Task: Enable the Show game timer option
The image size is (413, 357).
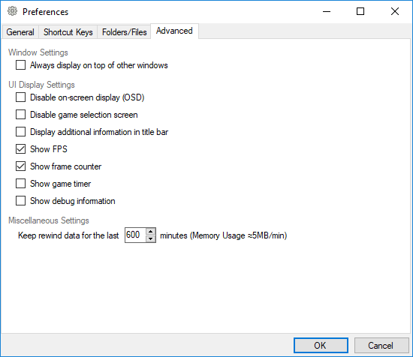Action: tap(20, 184)
